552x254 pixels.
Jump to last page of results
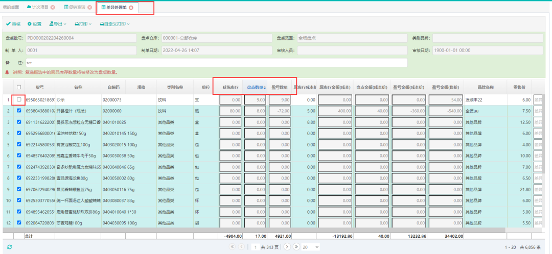[x=295, y=247]
